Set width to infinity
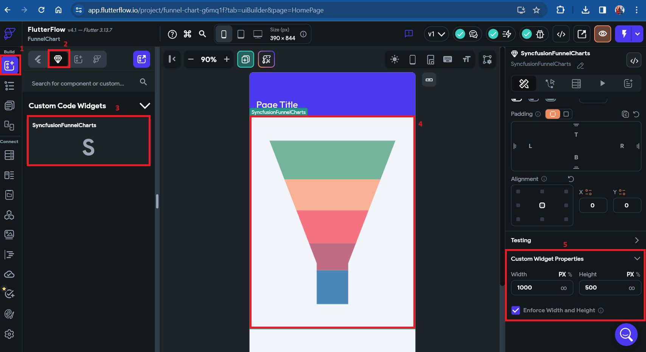This screenshot has height=352, width=646. pos(564,288)
